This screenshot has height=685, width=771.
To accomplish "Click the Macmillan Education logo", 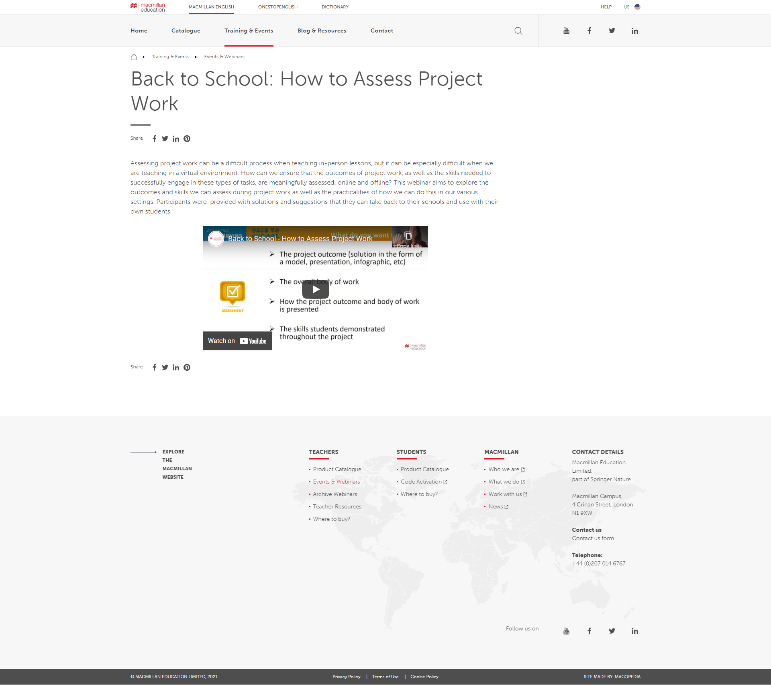I will [147, 7].
